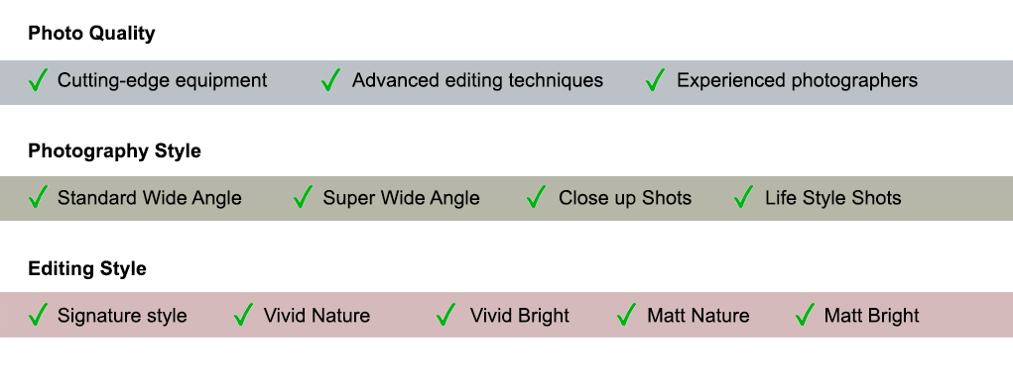Viewport: 1013px width, 392px height.
Task: Click the checkmark beside Cutting-edge equipment
Action: (x=38, y=80)
